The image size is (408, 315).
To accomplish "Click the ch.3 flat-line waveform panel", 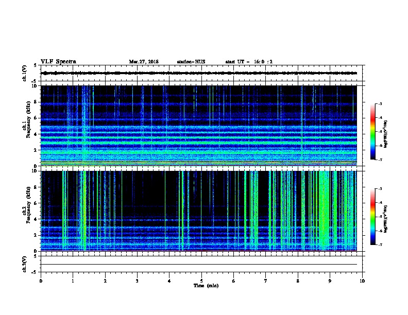I will click(x=201, y=264).
